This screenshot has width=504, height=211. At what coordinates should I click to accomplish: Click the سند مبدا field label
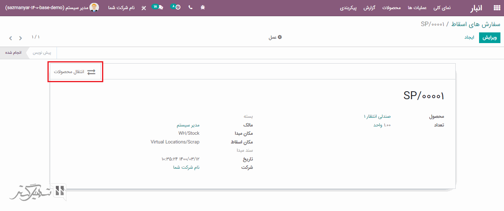(245, 151)
